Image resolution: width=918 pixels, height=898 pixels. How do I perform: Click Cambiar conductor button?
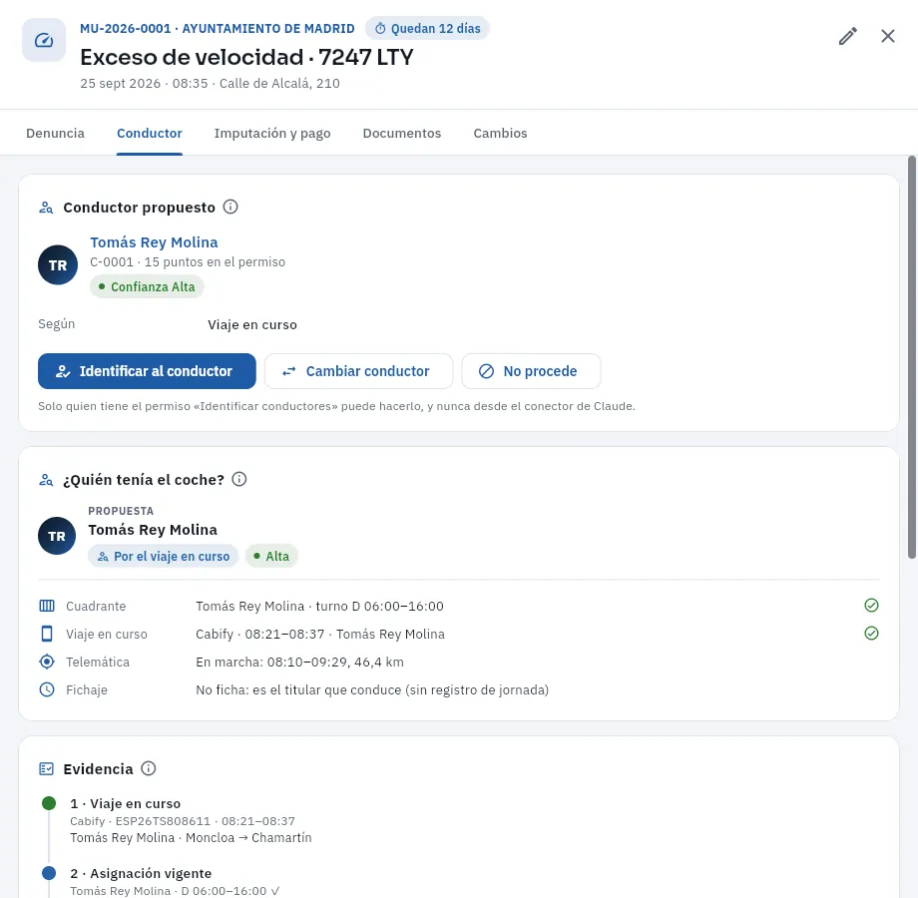[x=358, y=371]
